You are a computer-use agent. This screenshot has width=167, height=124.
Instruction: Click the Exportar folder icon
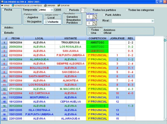[59, 5]
